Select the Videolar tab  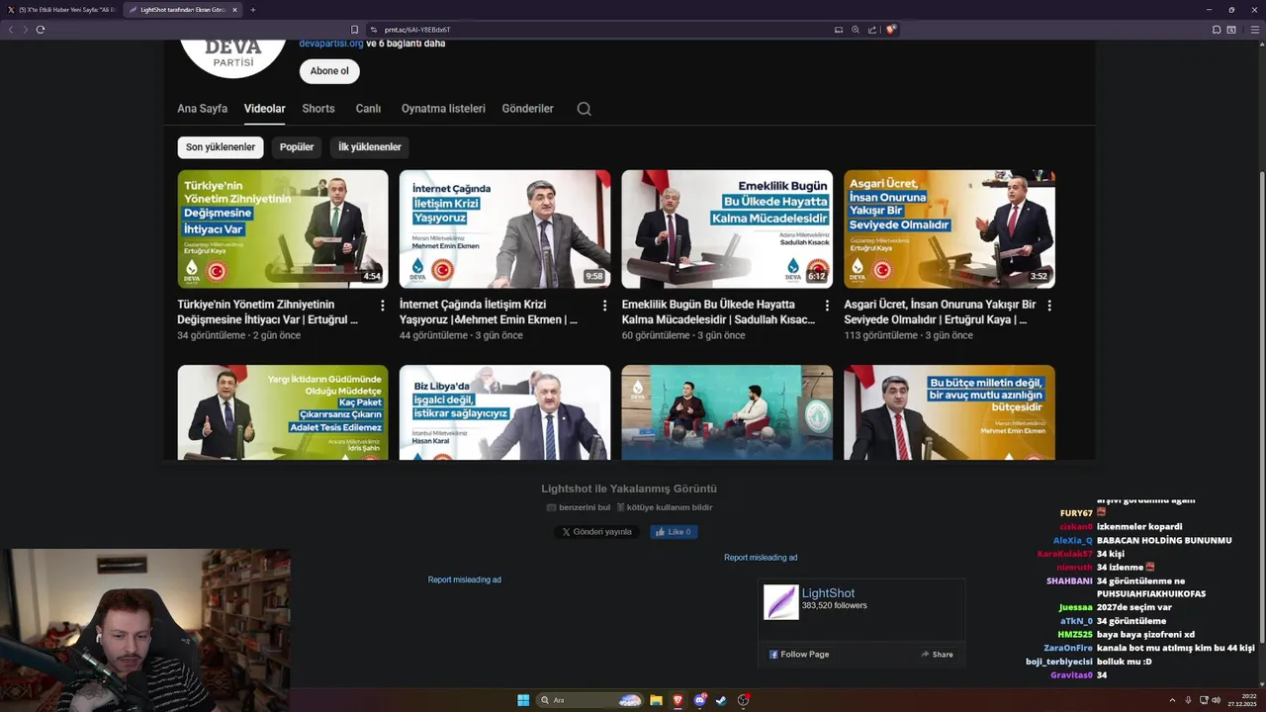[x=265, y=109]
